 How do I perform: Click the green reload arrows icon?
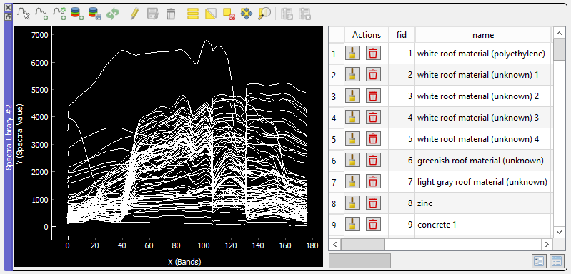tap(113, 14)
